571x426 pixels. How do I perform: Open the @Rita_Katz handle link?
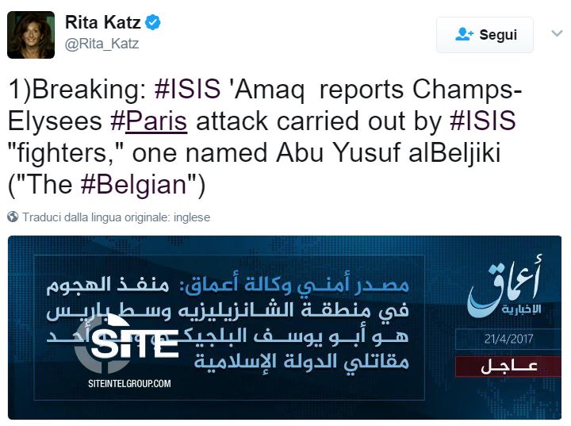[102, 44]
